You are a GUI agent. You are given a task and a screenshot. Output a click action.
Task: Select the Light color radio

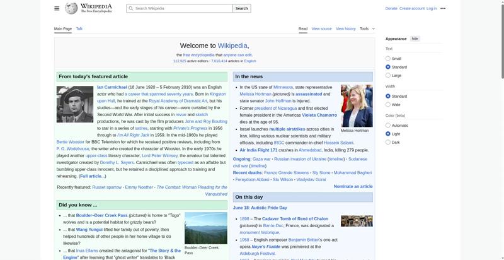[x=388, y=134]
